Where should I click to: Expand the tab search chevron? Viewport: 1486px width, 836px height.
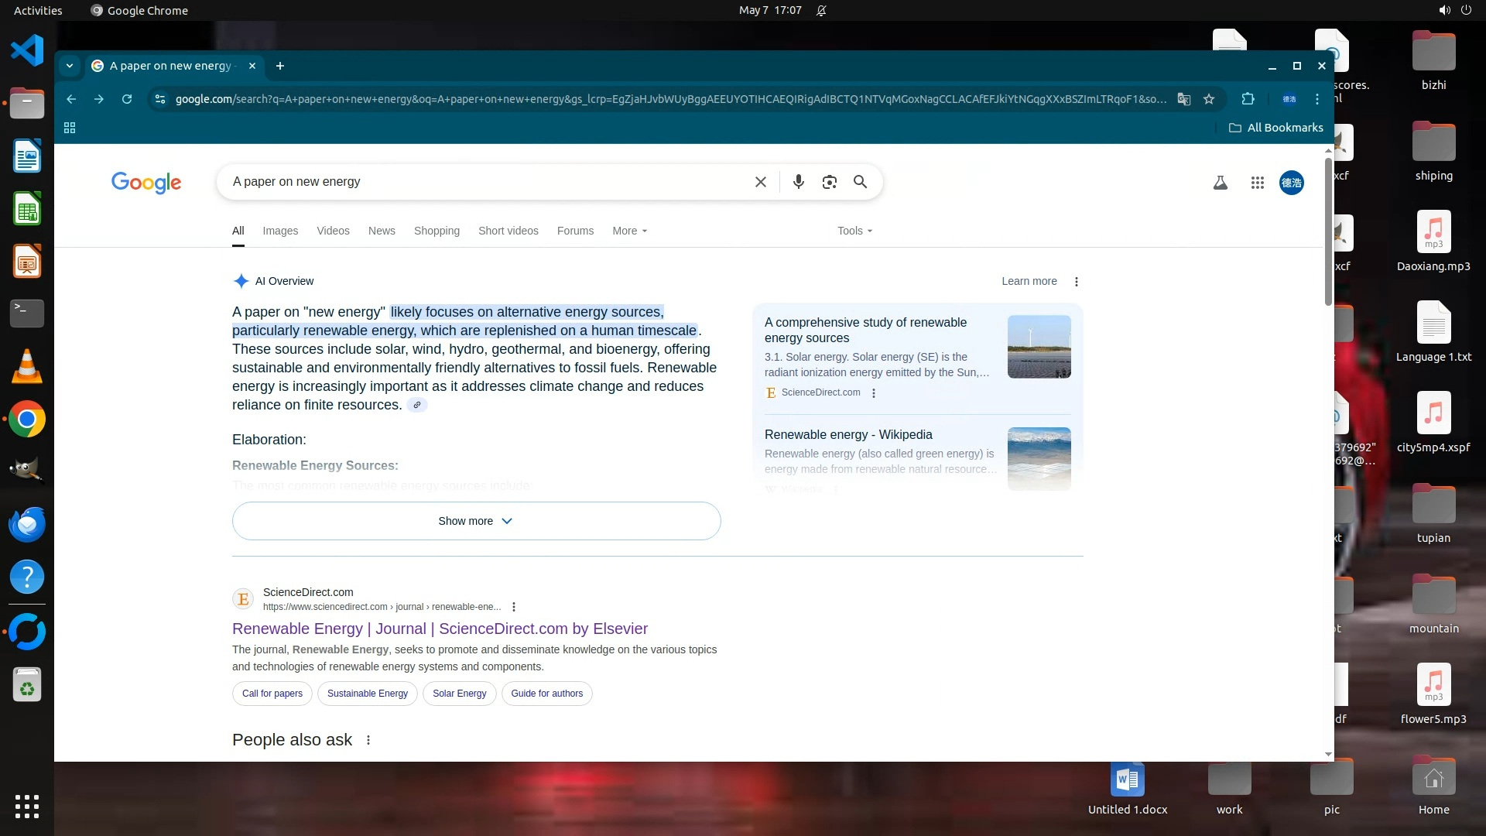pos(70,66)
